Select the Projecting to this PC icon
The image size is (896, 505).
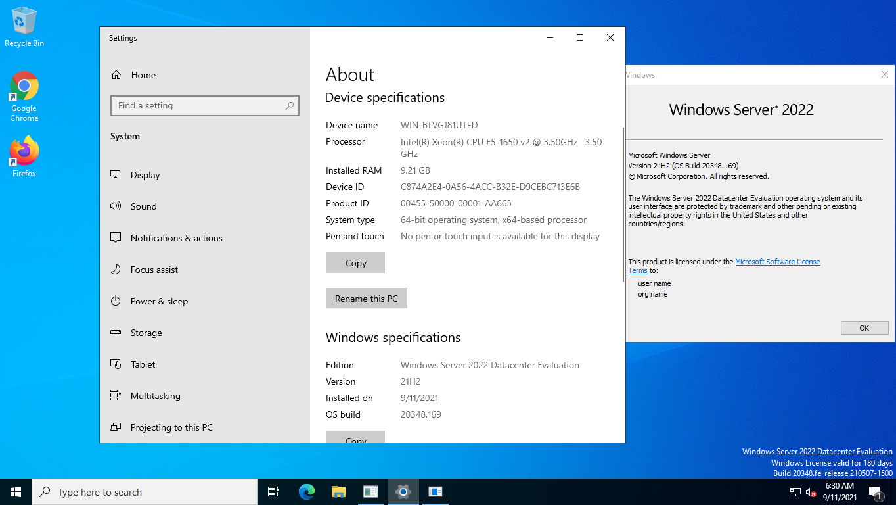point(116,427)
